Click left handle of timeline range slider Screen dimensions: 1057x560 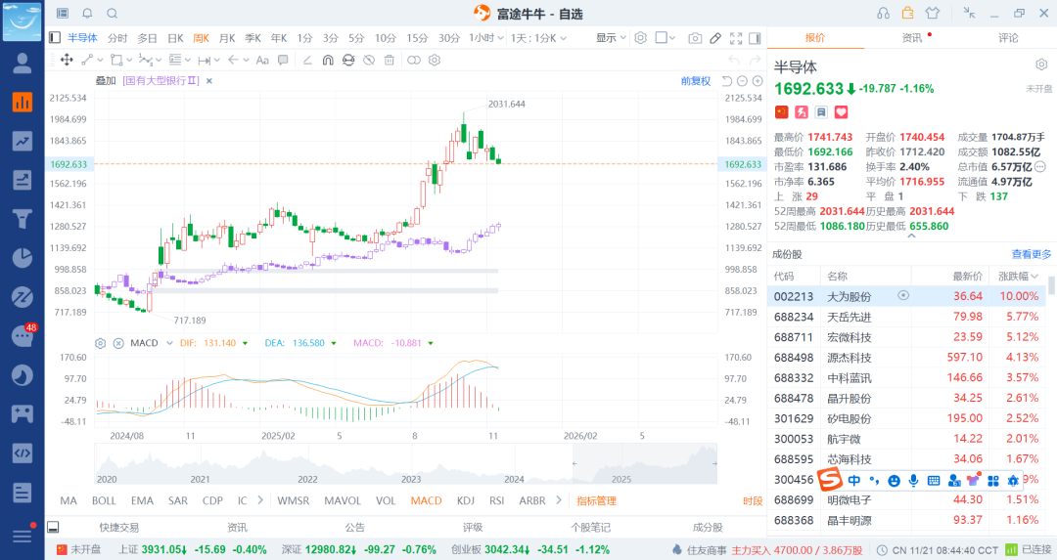(574, 463)
